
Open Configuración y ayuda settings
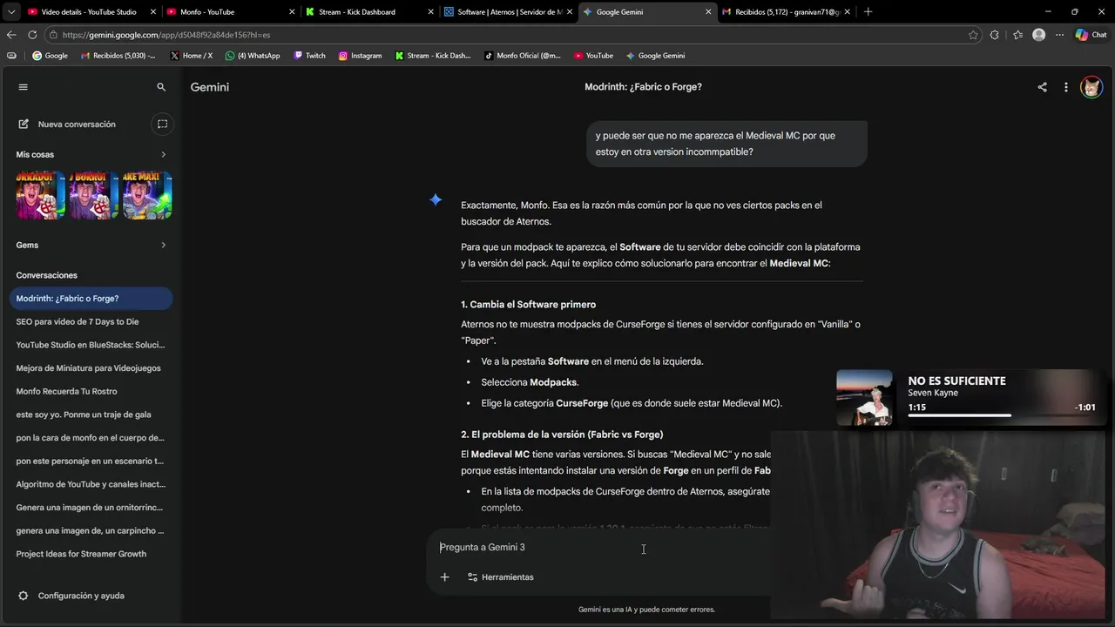click(71, 596)
